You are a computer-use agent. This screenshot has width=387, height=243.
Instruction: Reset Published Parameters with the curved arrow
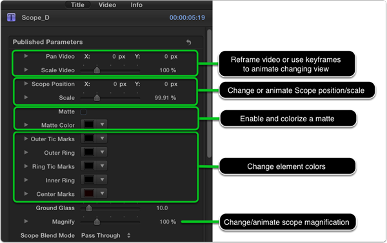pyautogui.click(x=189, y=42)
